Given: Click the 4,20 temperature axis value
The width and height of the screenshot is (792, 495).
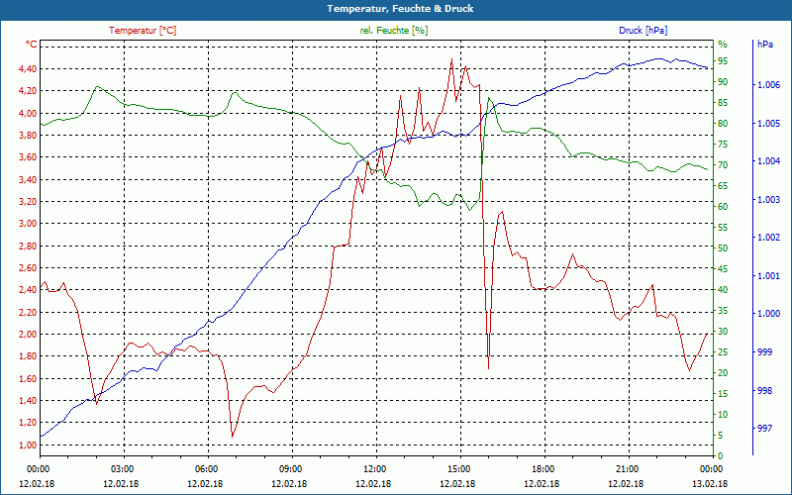Looking at the screenshot, I should coord(28,91).
